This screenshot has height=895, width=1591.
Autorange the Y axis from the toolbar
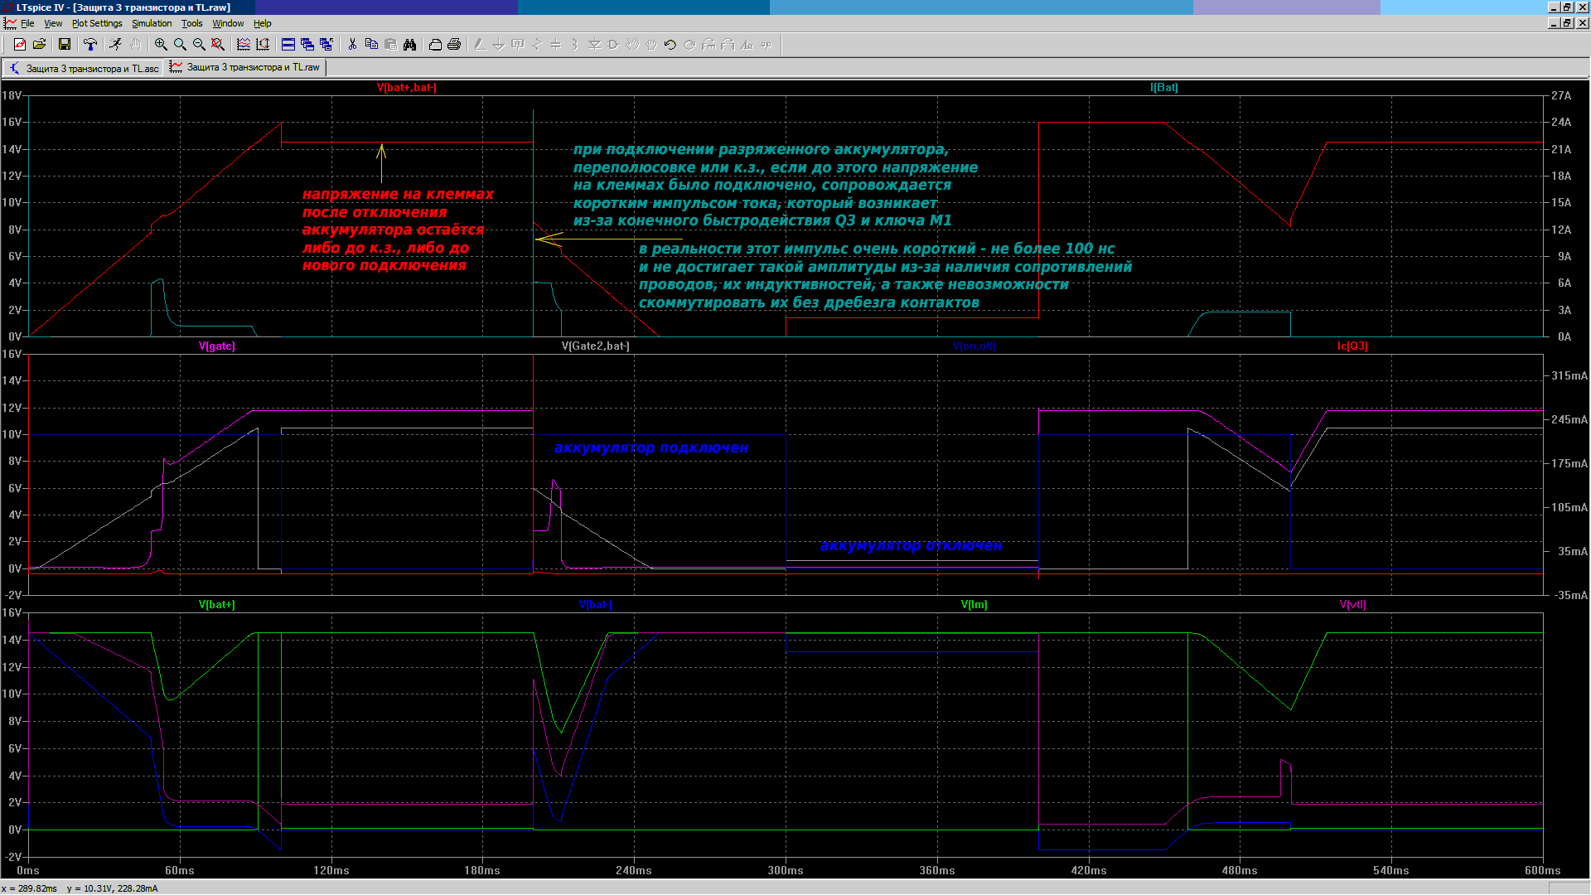point(263,45)
